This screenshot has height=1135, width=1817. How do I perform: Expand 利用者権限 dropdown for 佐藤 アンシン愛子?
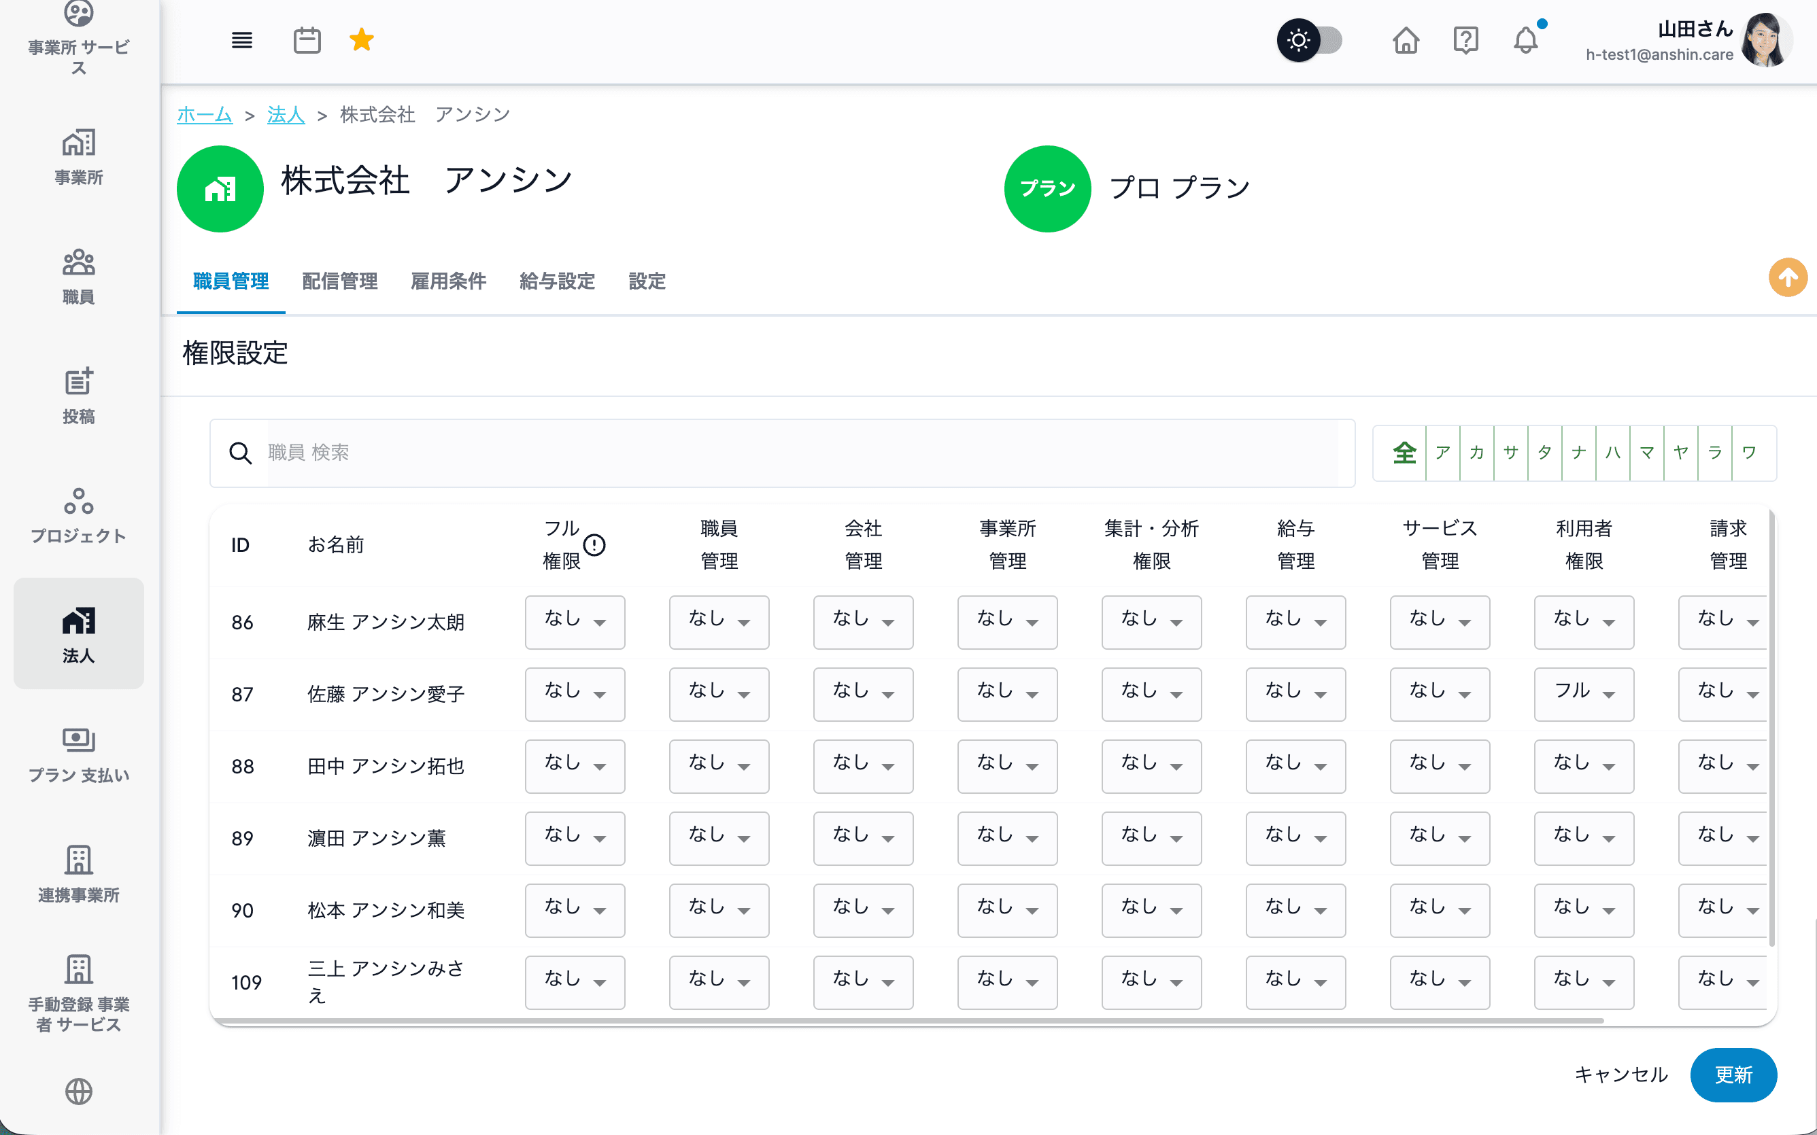[1584, 695]
